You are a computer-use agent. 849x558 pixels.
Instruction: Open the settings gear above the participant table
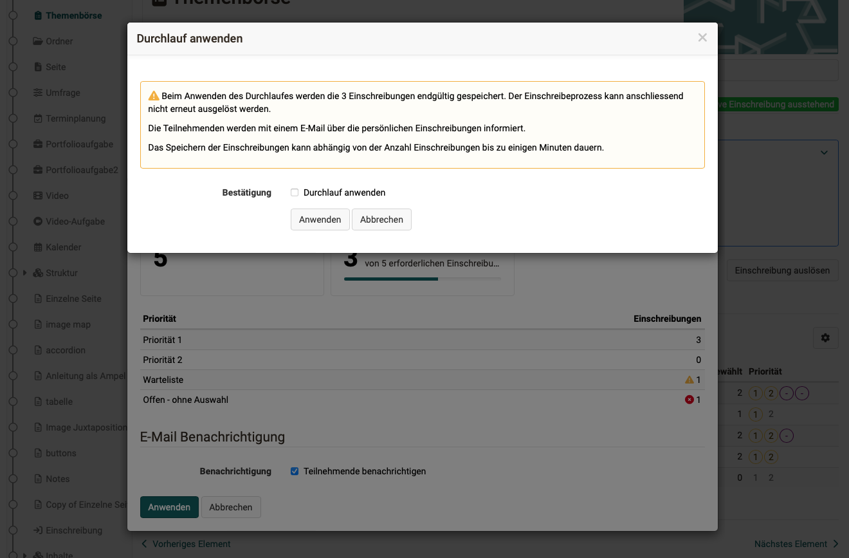coord(825,337)
